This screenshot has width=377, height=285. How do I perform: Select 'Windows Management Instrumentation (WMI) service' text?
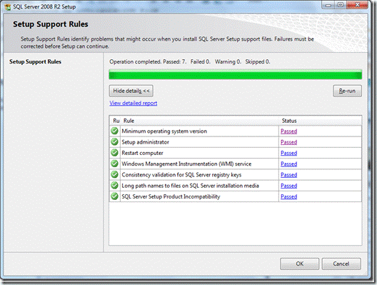[186, 164]
